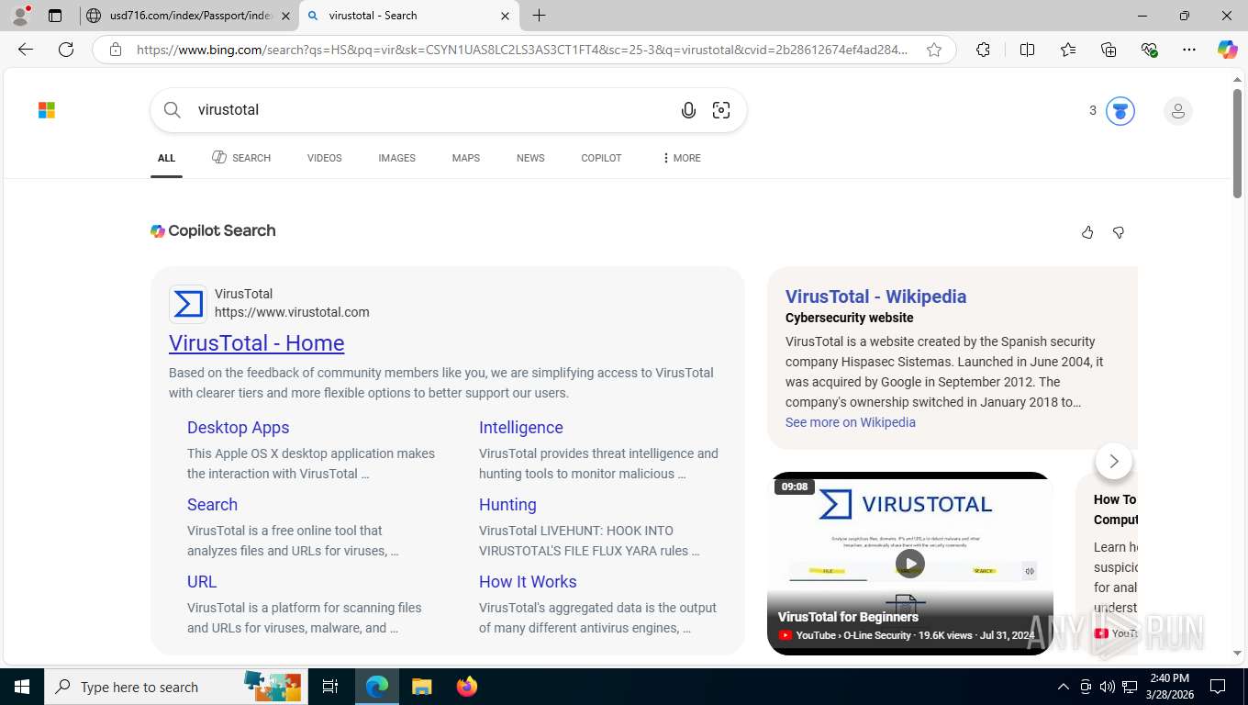
Task: Open the Bing account sign-in icon
Action: pyautogui.click(x=1177, y=111)
